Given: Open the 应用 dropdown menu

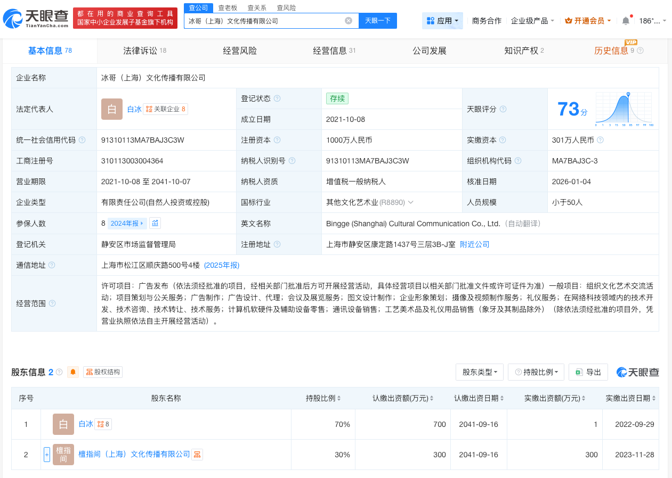Looking at the screenshot, I should 442,21.
